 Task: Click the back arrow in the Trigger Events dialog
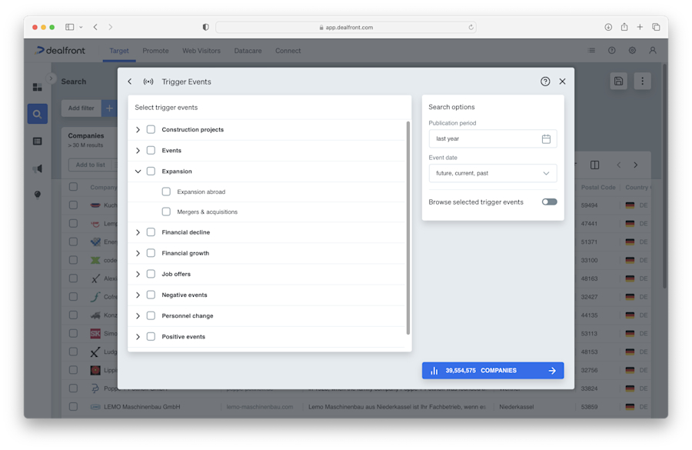(128, 81)
